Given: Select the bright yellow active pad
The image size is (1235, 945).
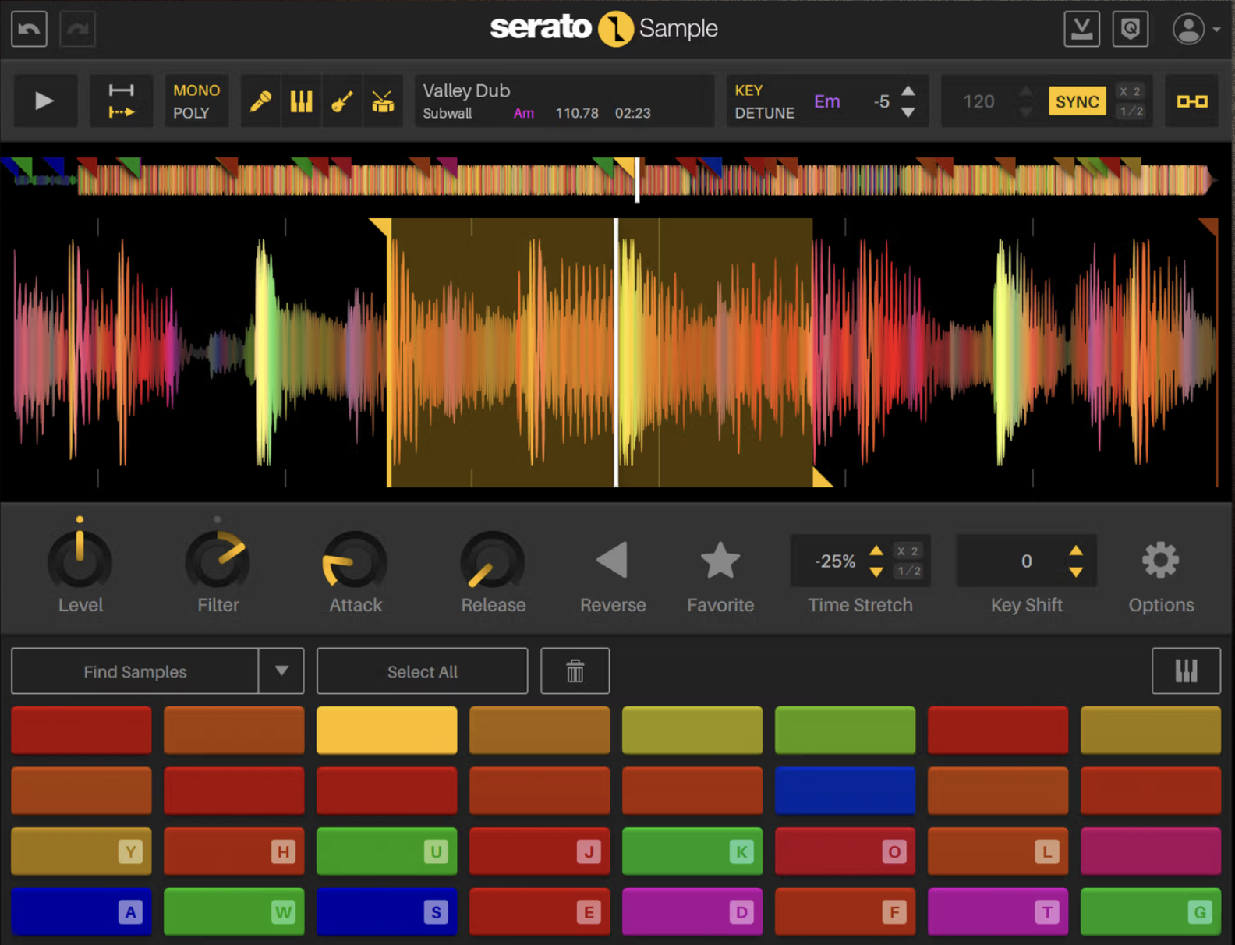Looking at the screenshot, I should pos(387,730).
